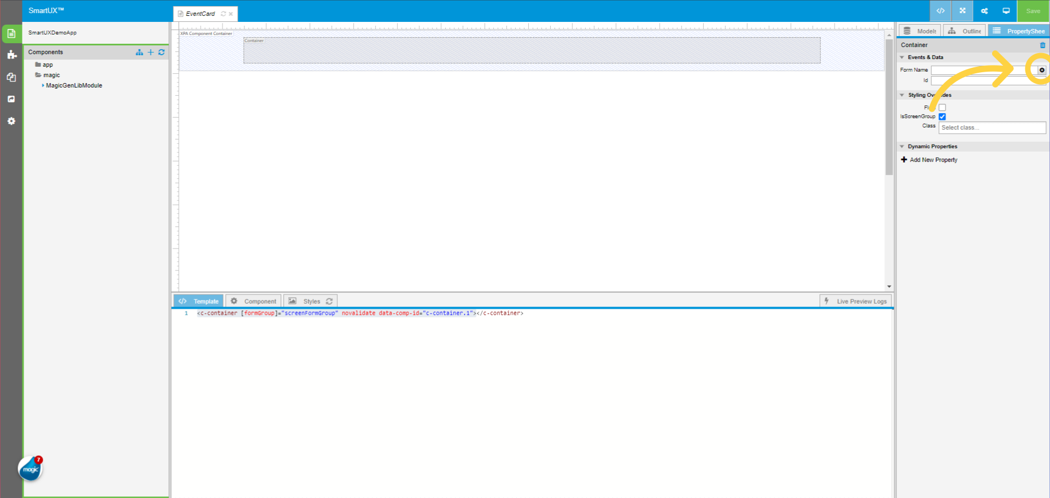1050x498 pixels.
Task: Delete the Container using trash icon
Action: click(1042, 45)
